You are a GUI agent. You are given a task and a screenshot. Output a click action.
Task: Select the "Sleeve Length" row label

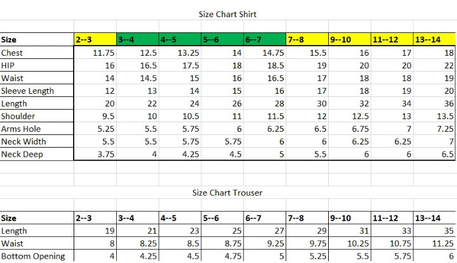point(27,91)
